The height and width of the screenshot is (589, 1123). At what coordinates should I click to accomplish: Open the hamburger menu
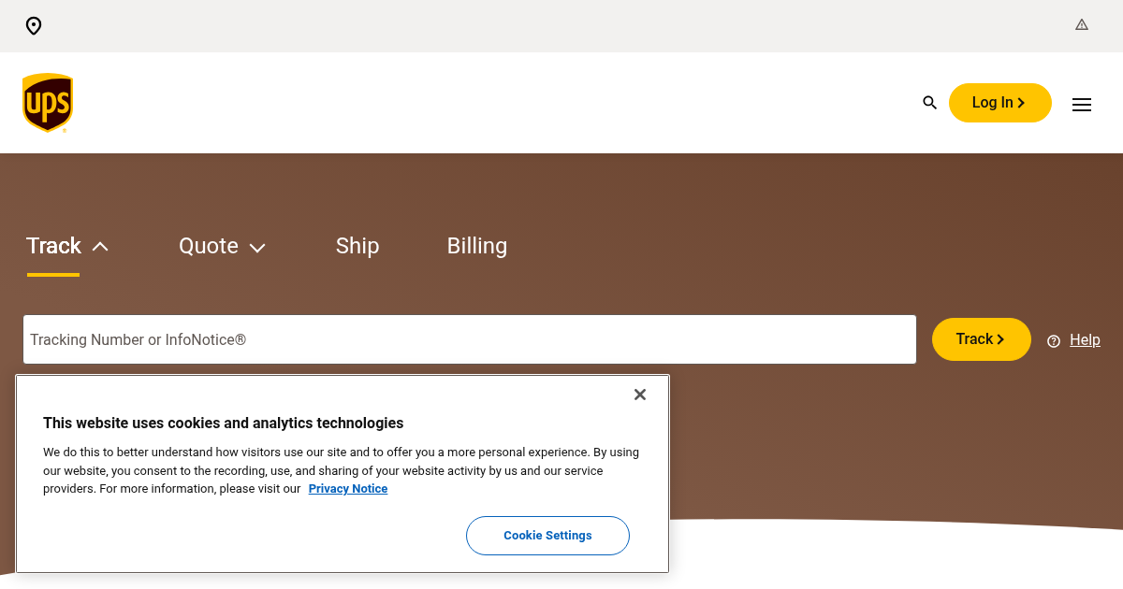1082,105
